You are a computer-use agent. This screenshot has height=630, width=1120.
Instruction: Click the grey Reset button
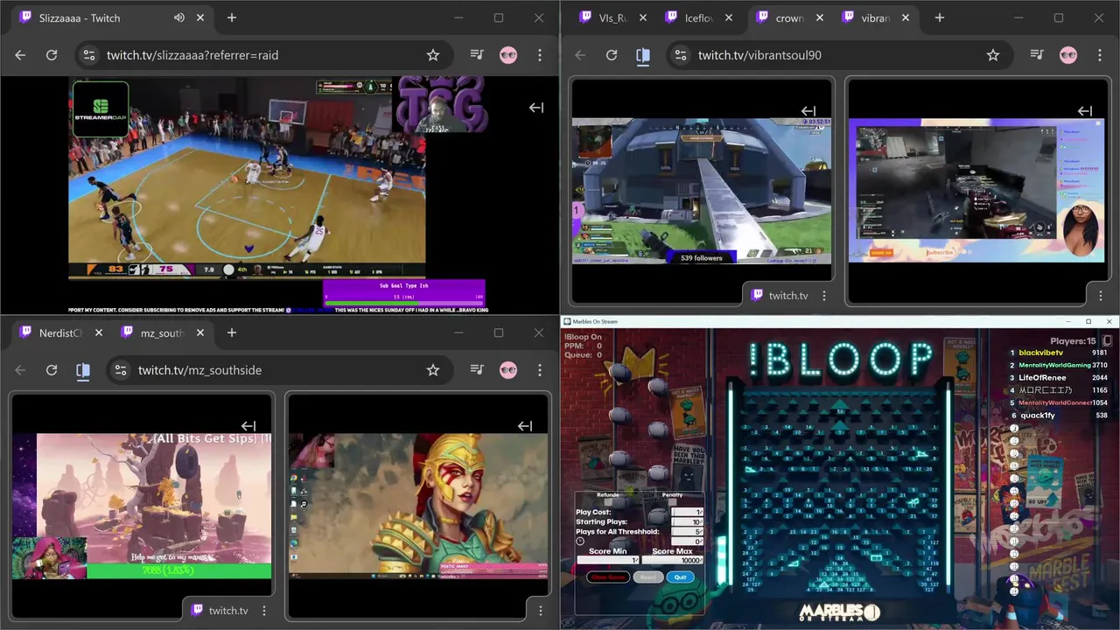pyautogui.click(x=648, y=577)
